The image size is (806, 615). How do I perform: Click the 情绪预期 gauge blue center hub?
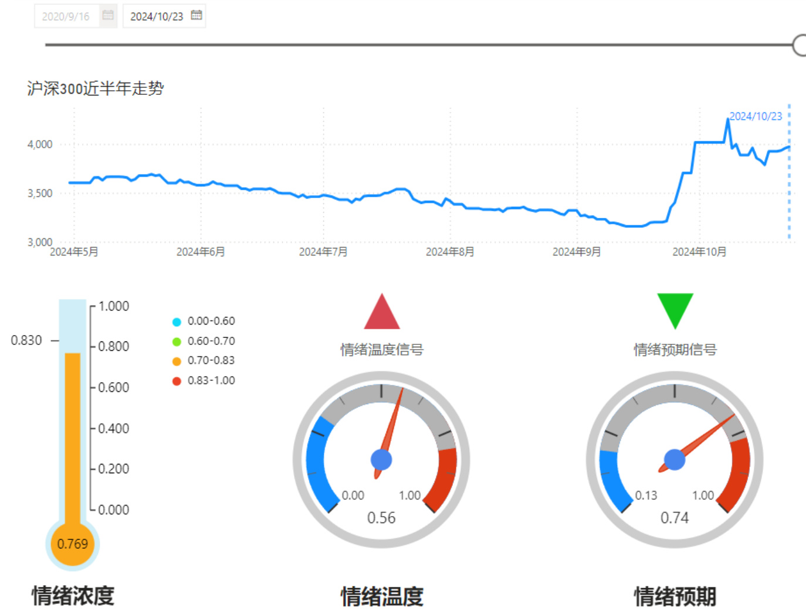point(675,460)
